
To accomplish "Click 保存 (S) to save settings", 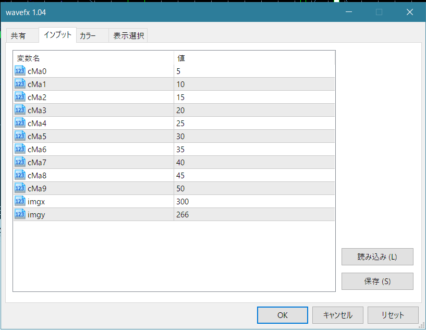I will (377, 282).
